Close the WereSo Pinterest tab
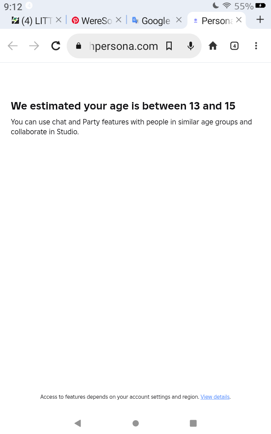271x434 pixels. pos(119,20)
